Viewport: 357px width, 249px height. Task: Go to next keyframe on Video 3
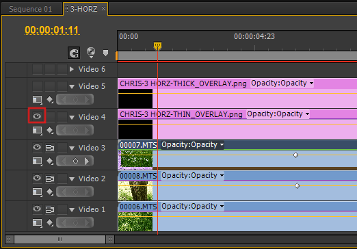click(x=87, y=161)
